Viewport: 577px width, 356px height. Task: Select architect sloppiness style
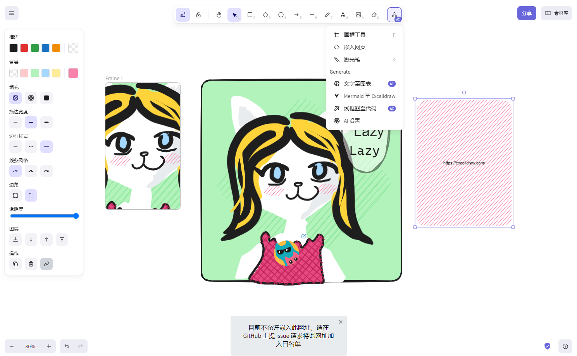point(16,171)
